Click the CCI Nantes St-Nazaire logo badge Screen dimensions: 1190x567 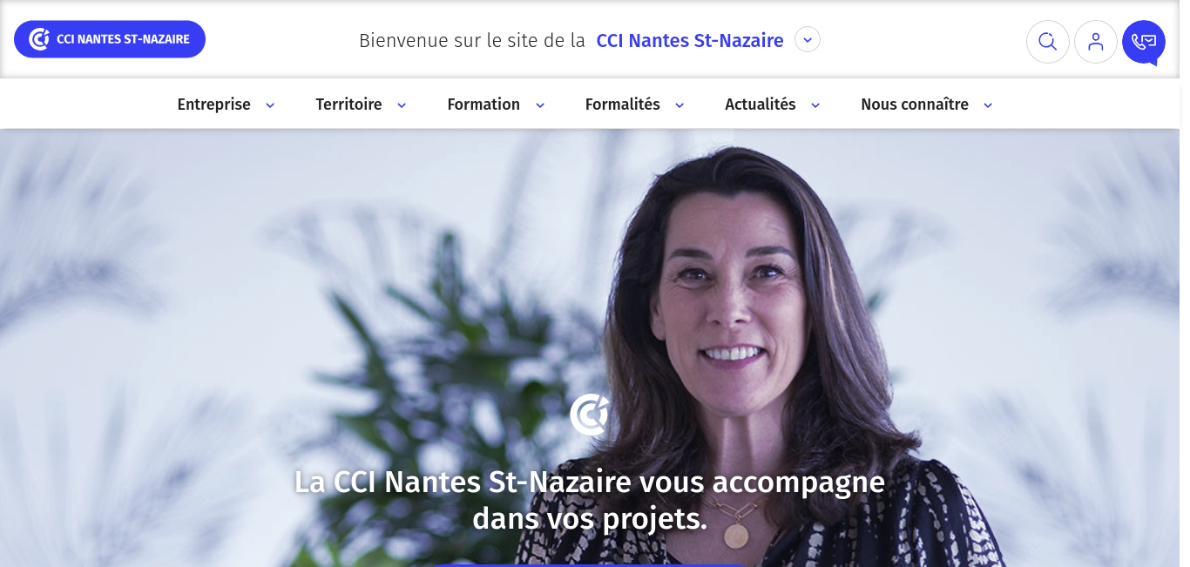coord(110,39)
